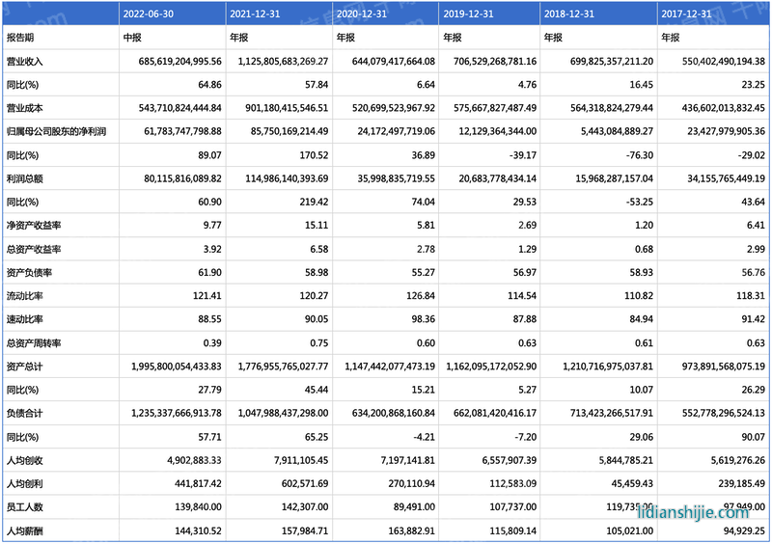Select average salary 94,929.25
772x544 pixels.
coord(744,531)
